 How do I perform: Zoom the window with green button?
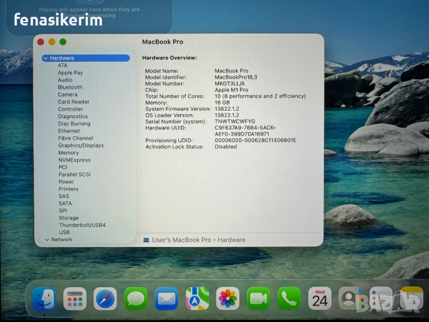coord(63,42)
